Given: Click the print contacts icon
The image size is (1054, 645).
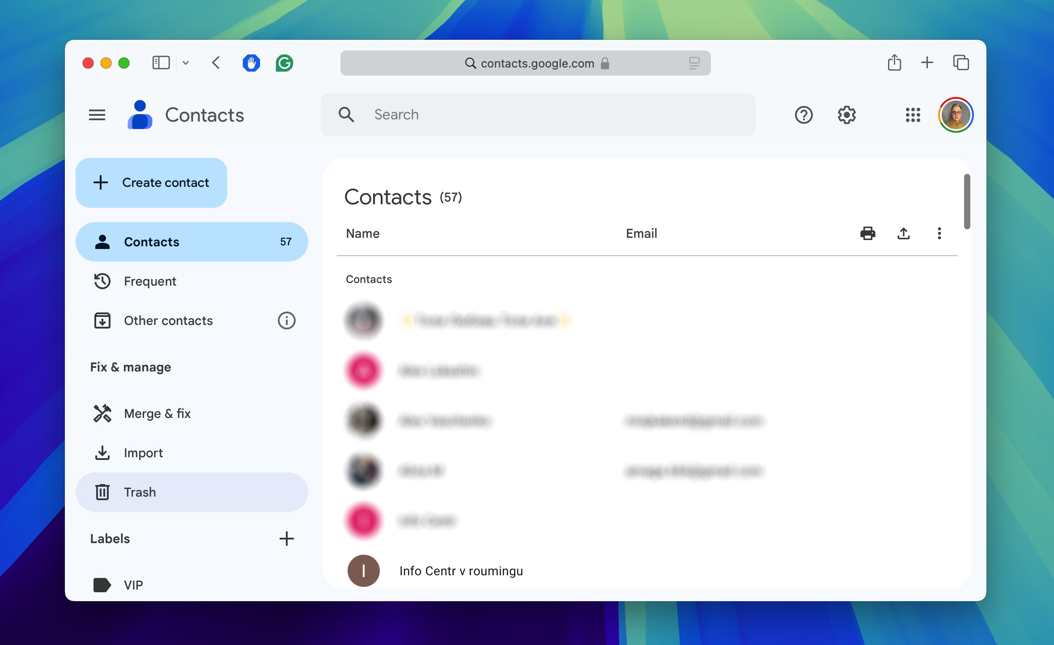Looking at the screenshot, I should tap(868, 233).
